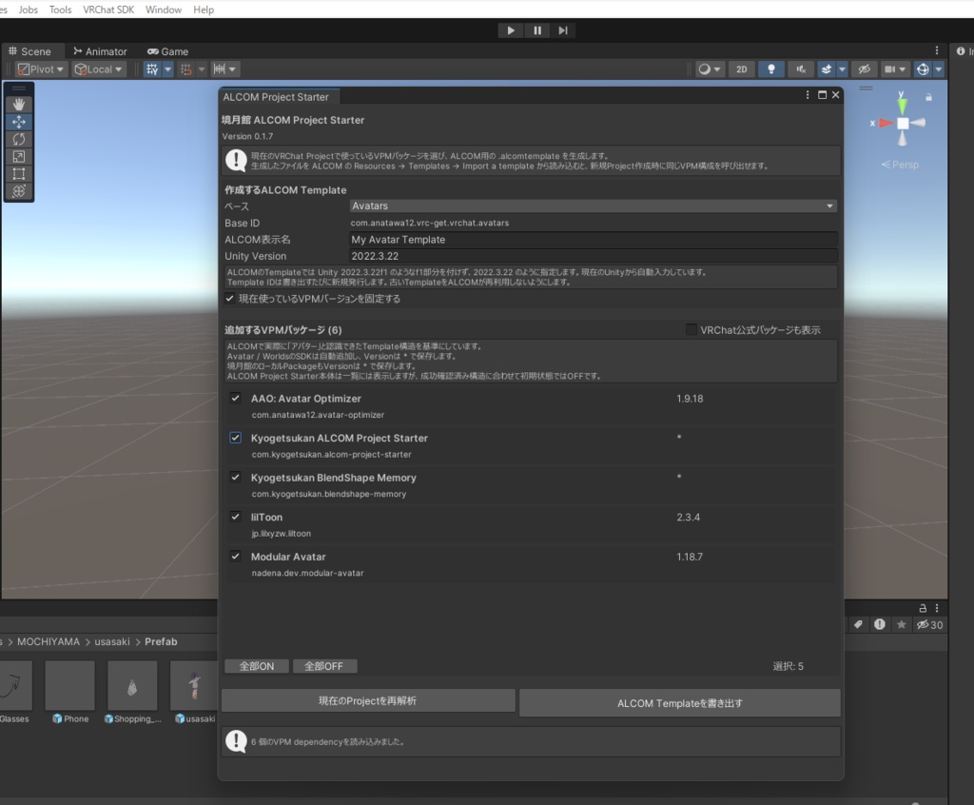Enable VRChat公式パッケージも表示 checkbox

[691, 329]
